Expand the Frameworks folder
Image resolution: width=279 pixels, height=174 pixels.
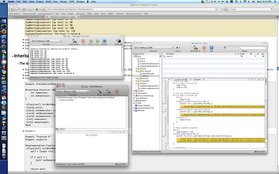(136, 81)
